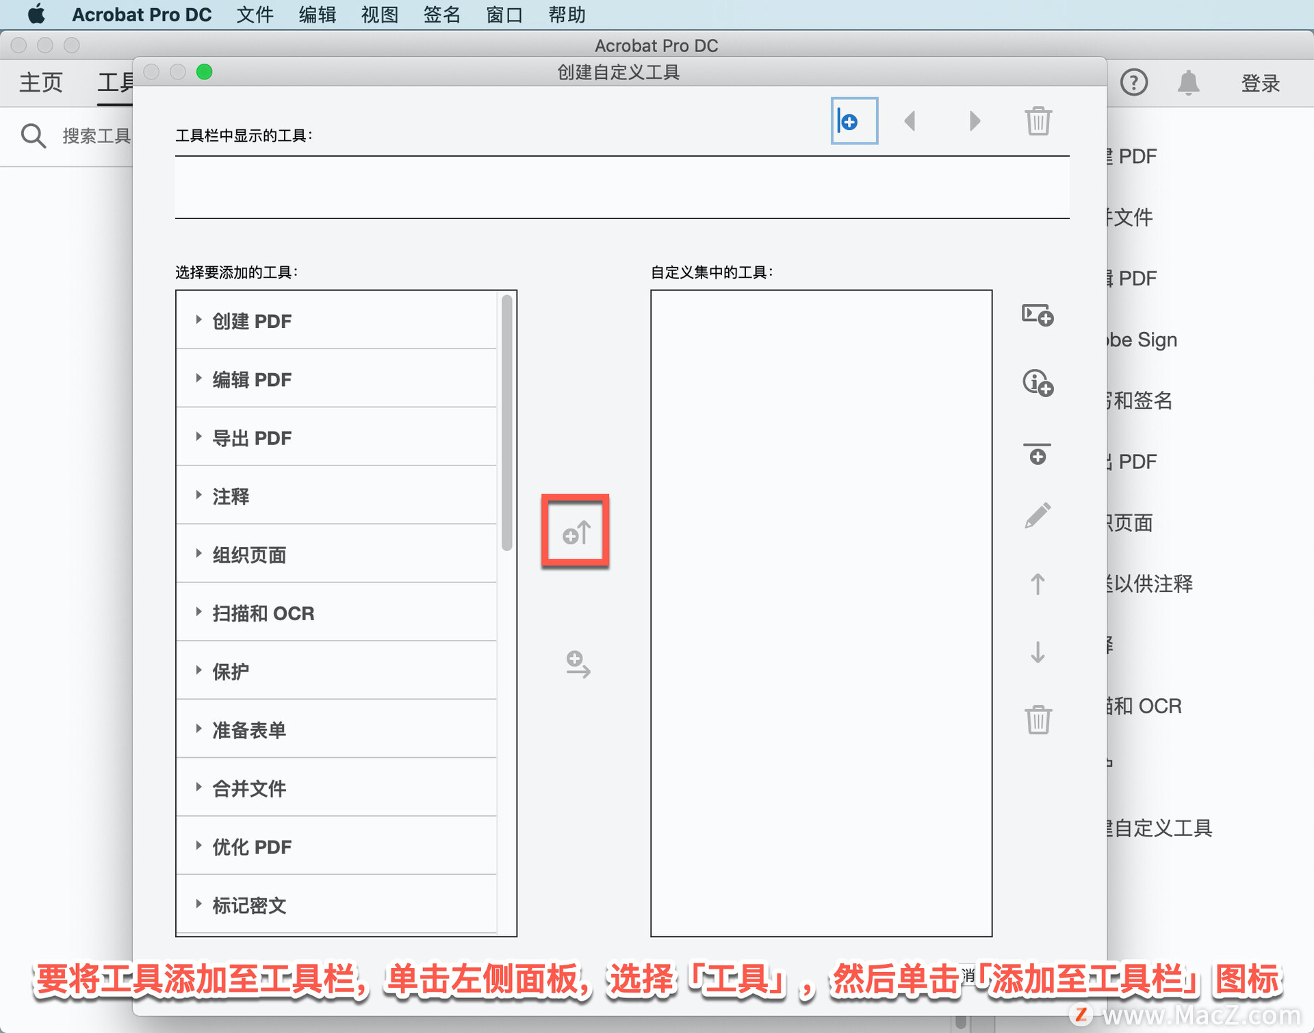The image size is (1314, 1033).
Task: Click the Add to Toolbar up-arrow icon
Action: click(576, 532)
